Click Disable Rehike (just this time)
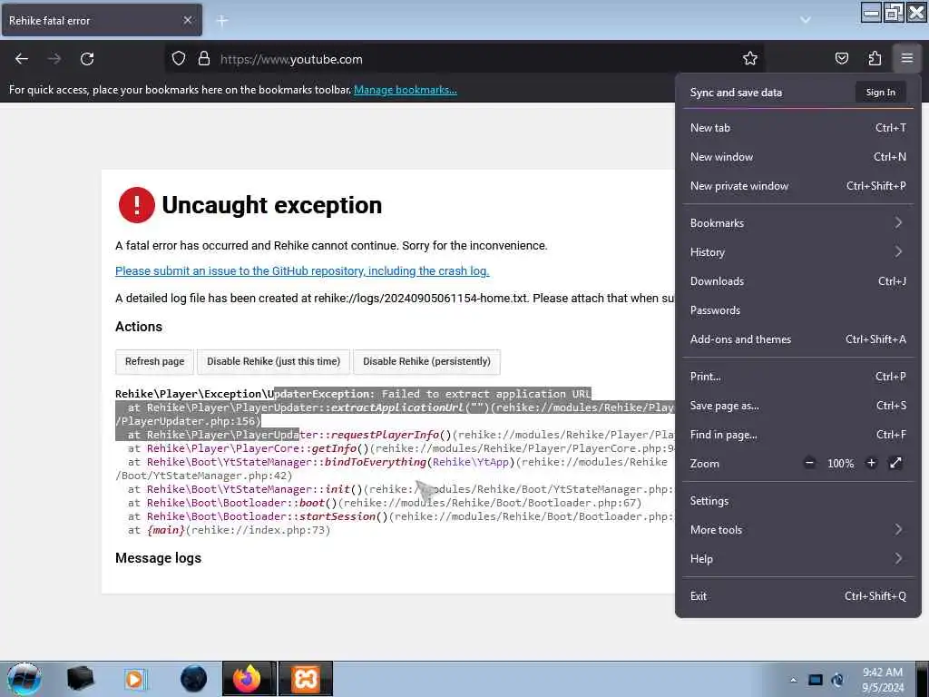929x697 pixels. pos(273,361)
